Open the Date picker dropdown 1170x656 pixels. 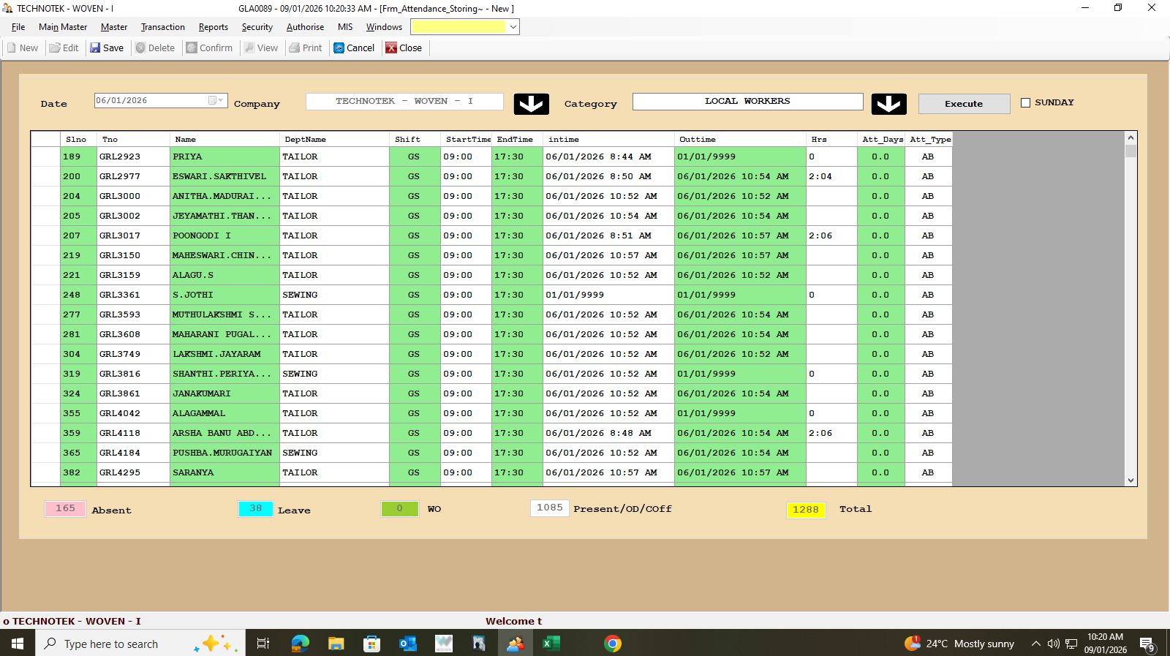click(x=219, y=101)
